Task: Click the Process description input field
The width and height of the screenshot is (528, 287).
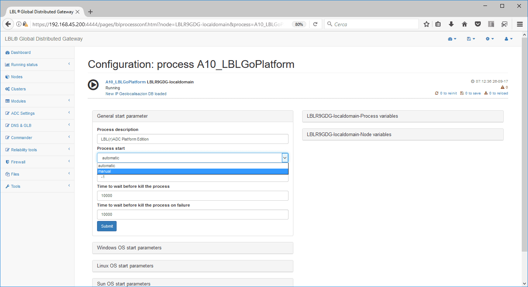Action: click(193, 139)
